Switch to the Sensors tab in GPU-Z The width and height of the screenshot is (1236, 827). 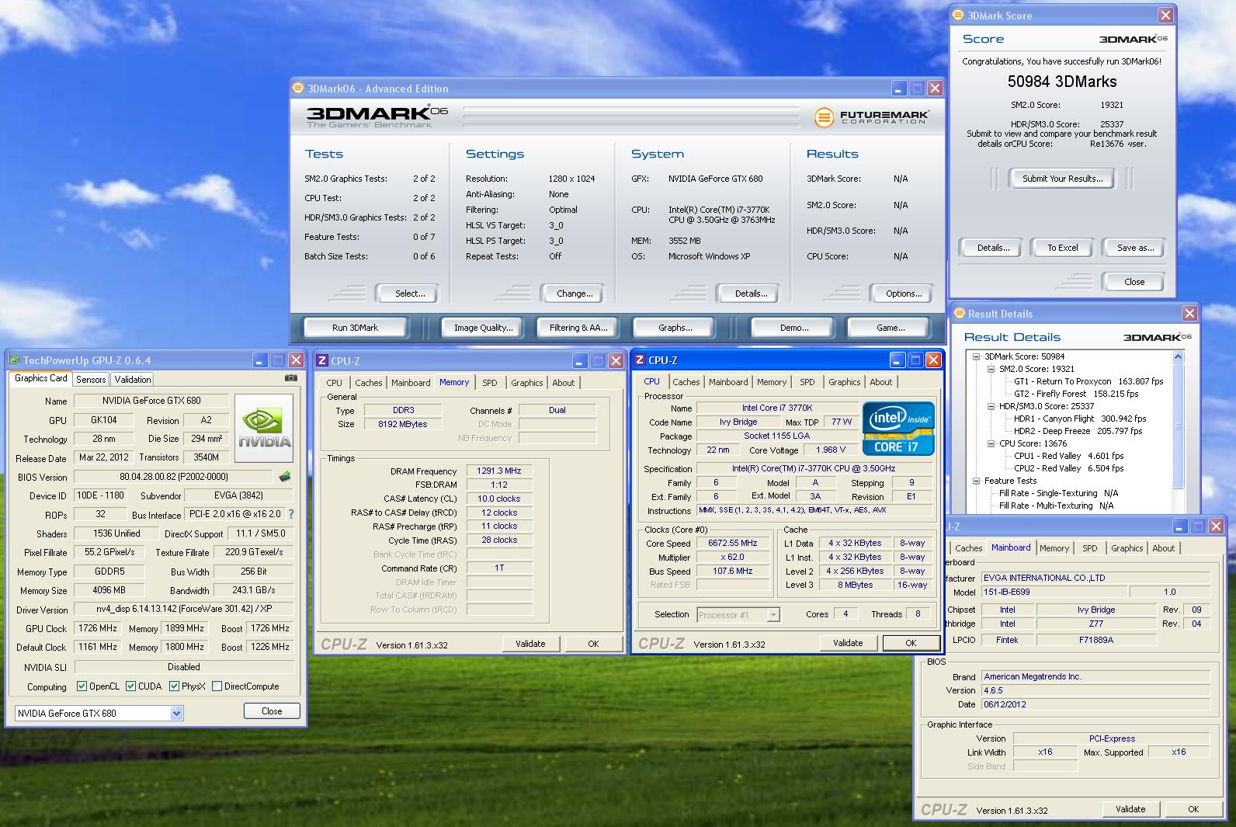[x=91, y=380]
